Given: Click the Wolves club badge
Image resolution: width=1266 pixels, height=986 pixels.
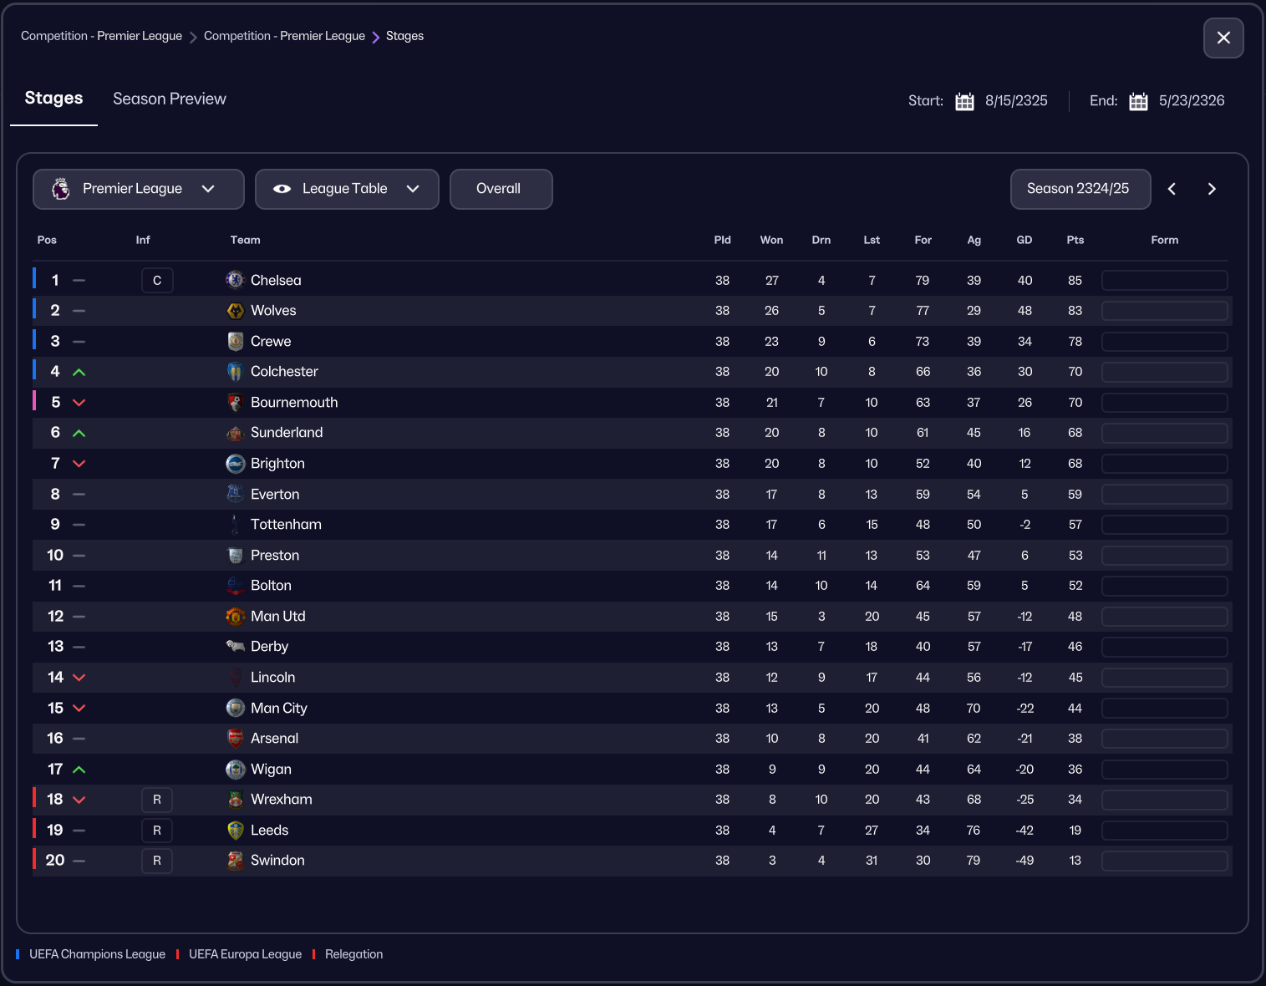Looking at the screenshot, I should pos(236,311).
